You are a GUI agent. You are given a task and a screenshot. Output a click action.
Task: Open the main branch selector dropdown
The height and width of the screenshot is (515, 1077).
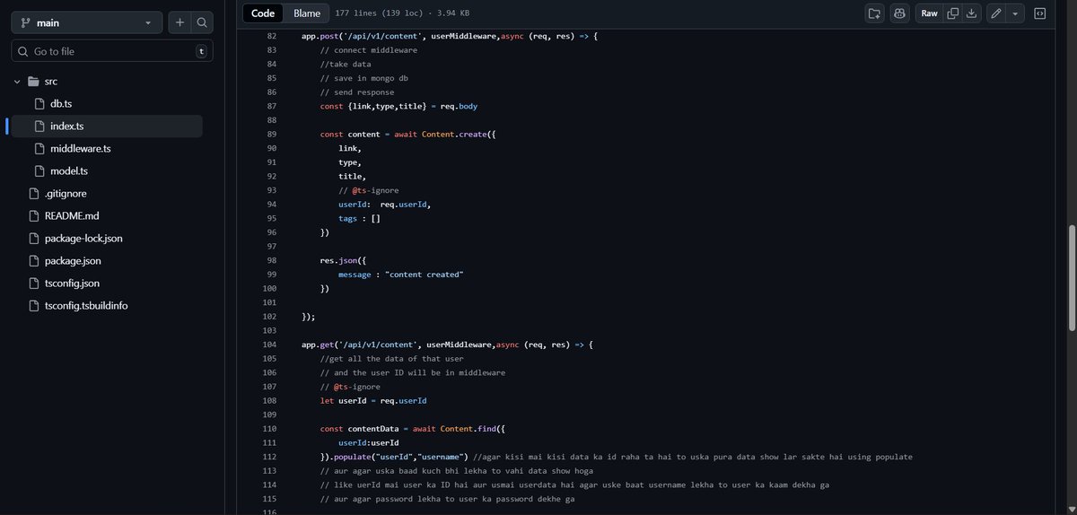pyautogui.click(x=87, y=22)
